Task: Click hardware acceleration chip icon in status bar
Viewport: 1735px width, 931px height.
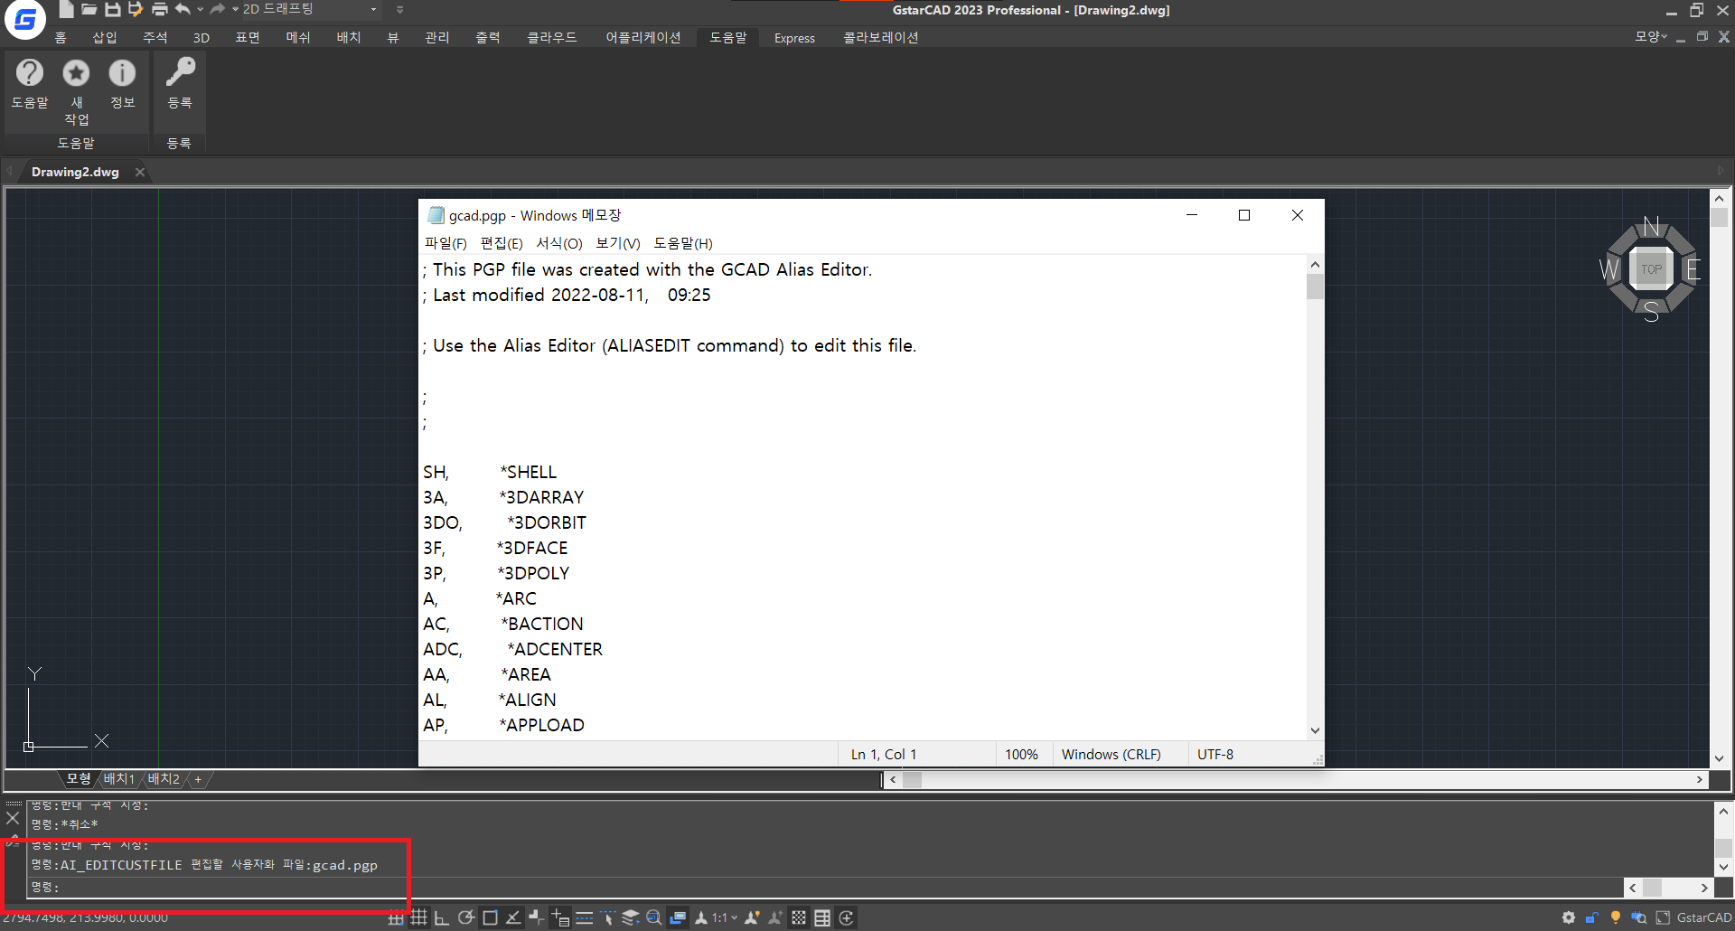Action: (1638, 918)
